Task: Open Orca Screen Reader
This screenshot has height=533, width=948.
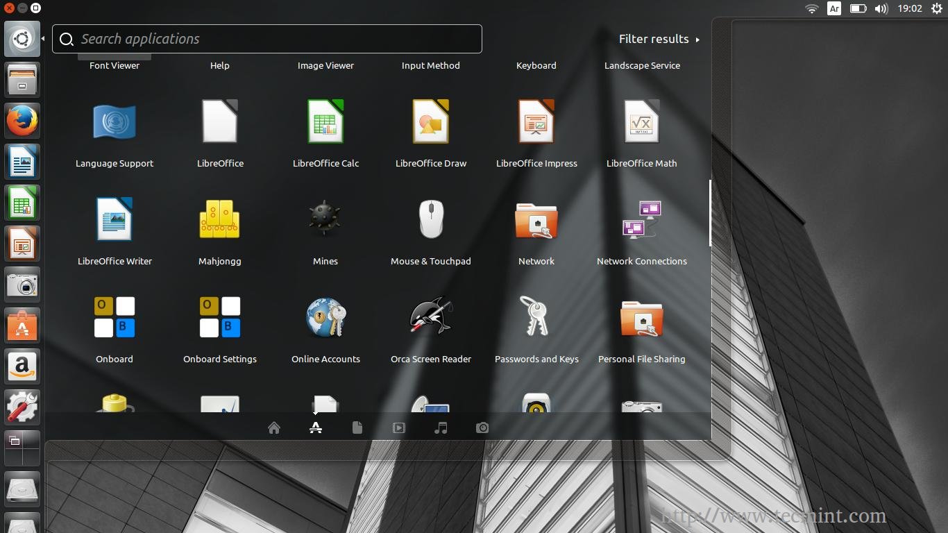Action: click(x=431, y=318)
